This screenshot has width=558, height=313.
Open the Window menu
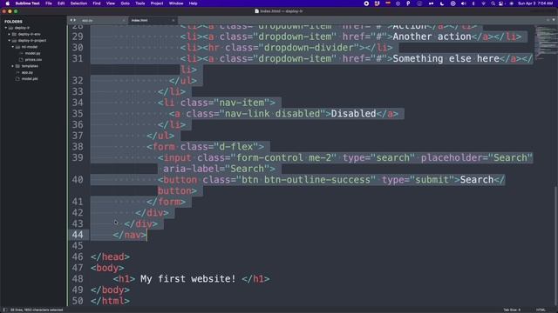(176, 3)
